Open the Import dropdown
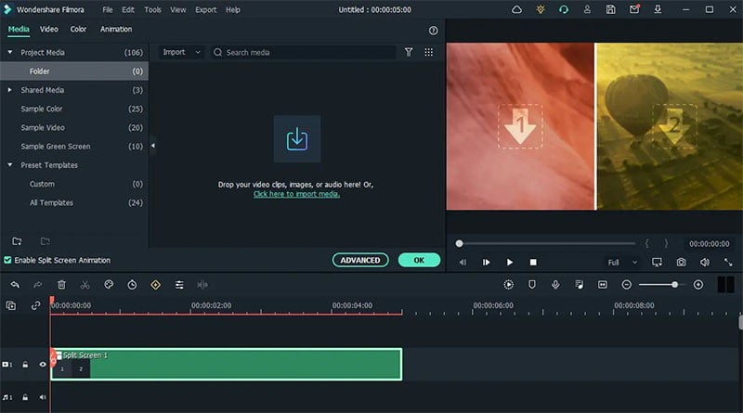The width and height of the screenshot is (743, 413). [x=181, y=52]
